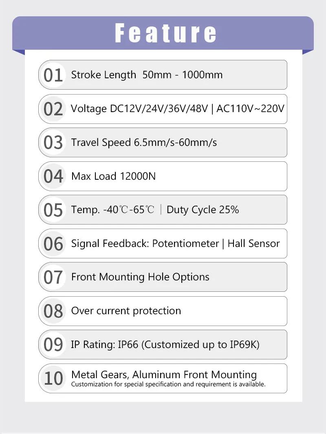The image size is (326, 434).
Task: Click the 05 number badge
Action: (x=53, y=210)
